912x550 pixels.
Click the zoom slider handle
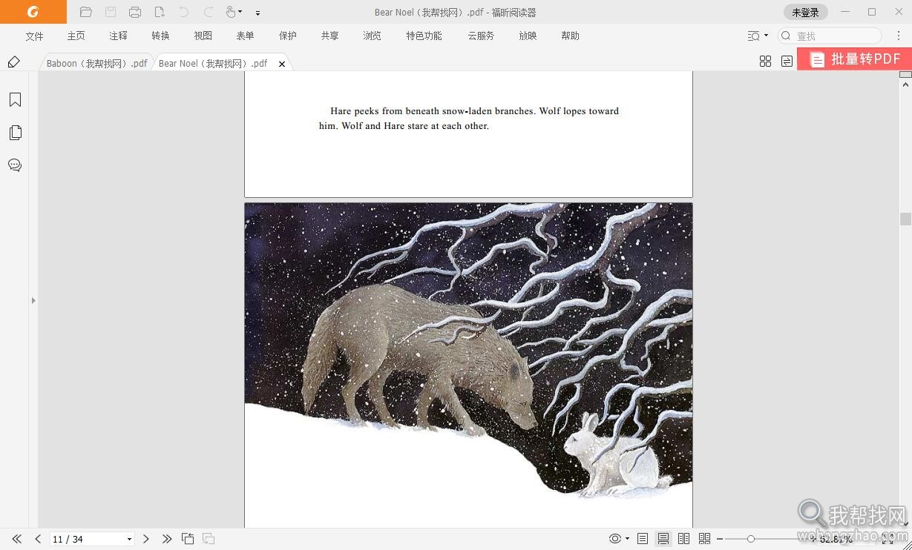[x=751, y=539]
